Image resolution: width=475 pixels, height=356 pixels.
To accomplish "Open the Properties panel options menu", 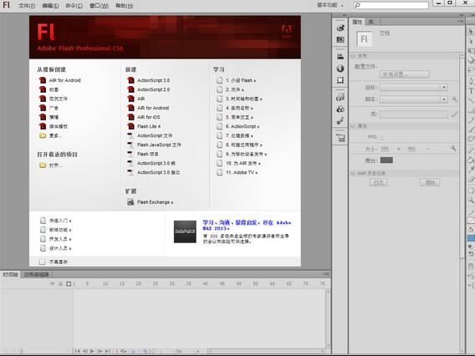I will point(460,22).
